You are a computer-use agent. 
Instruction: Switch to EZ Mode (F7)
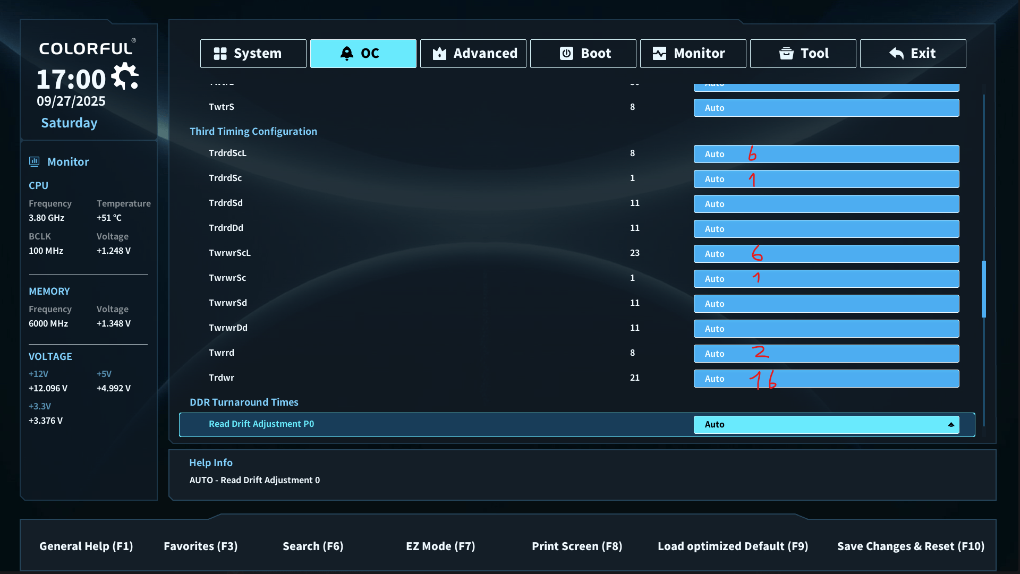tap(440, 546)
